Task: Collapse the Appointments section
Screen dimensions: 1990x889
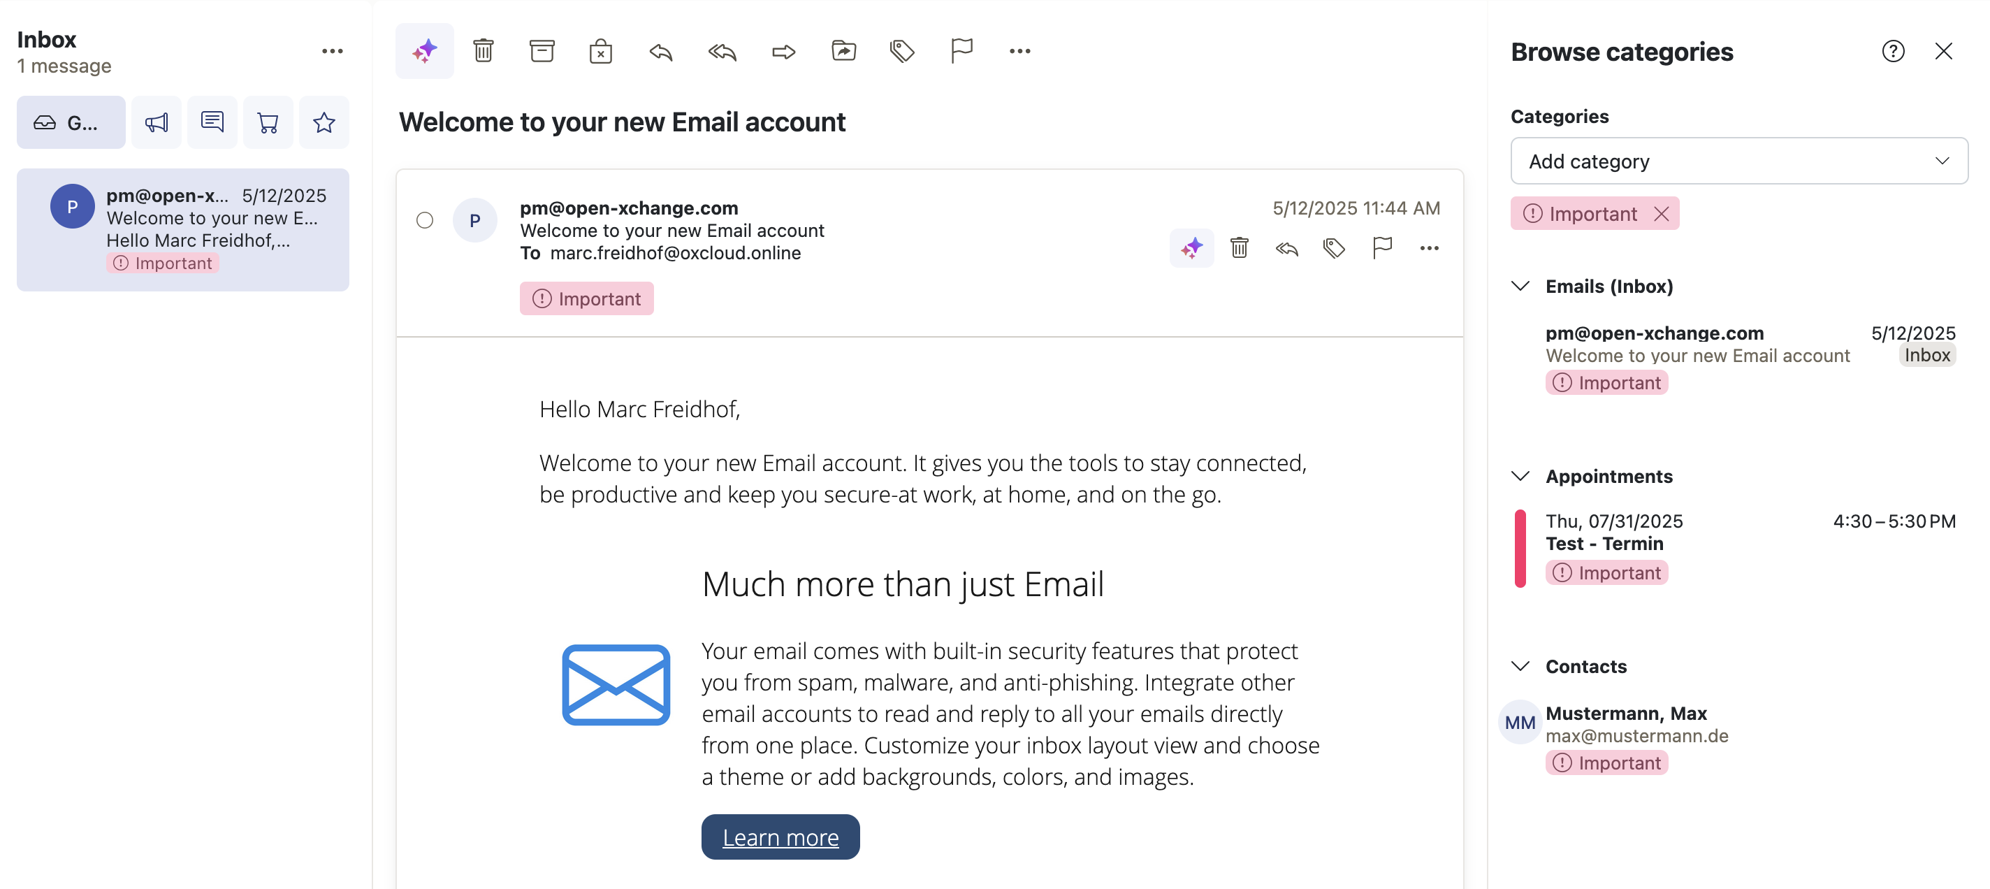Action: pos(1520,476)
